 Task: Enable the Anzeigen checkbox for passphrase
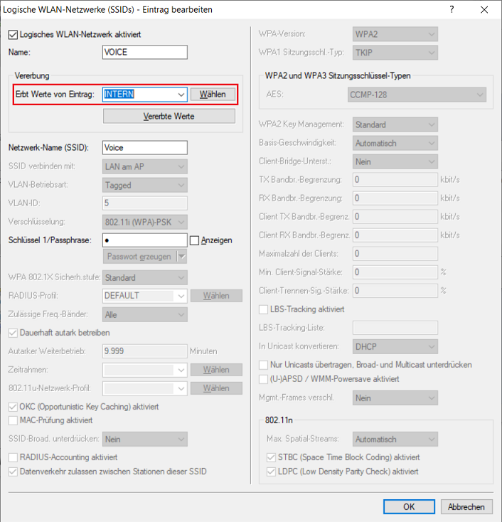tap(195, 240)
